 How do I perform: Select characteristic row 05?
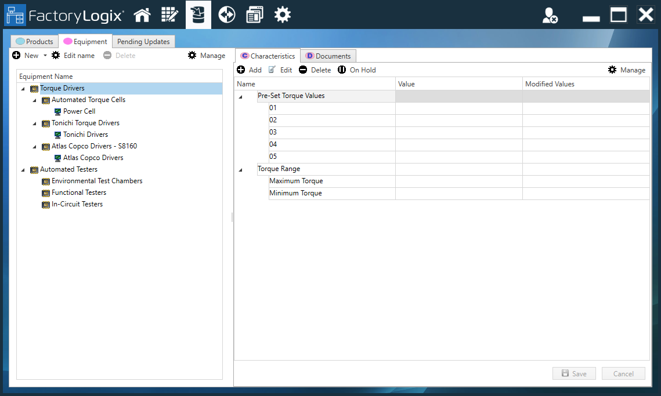click(459, 157)
